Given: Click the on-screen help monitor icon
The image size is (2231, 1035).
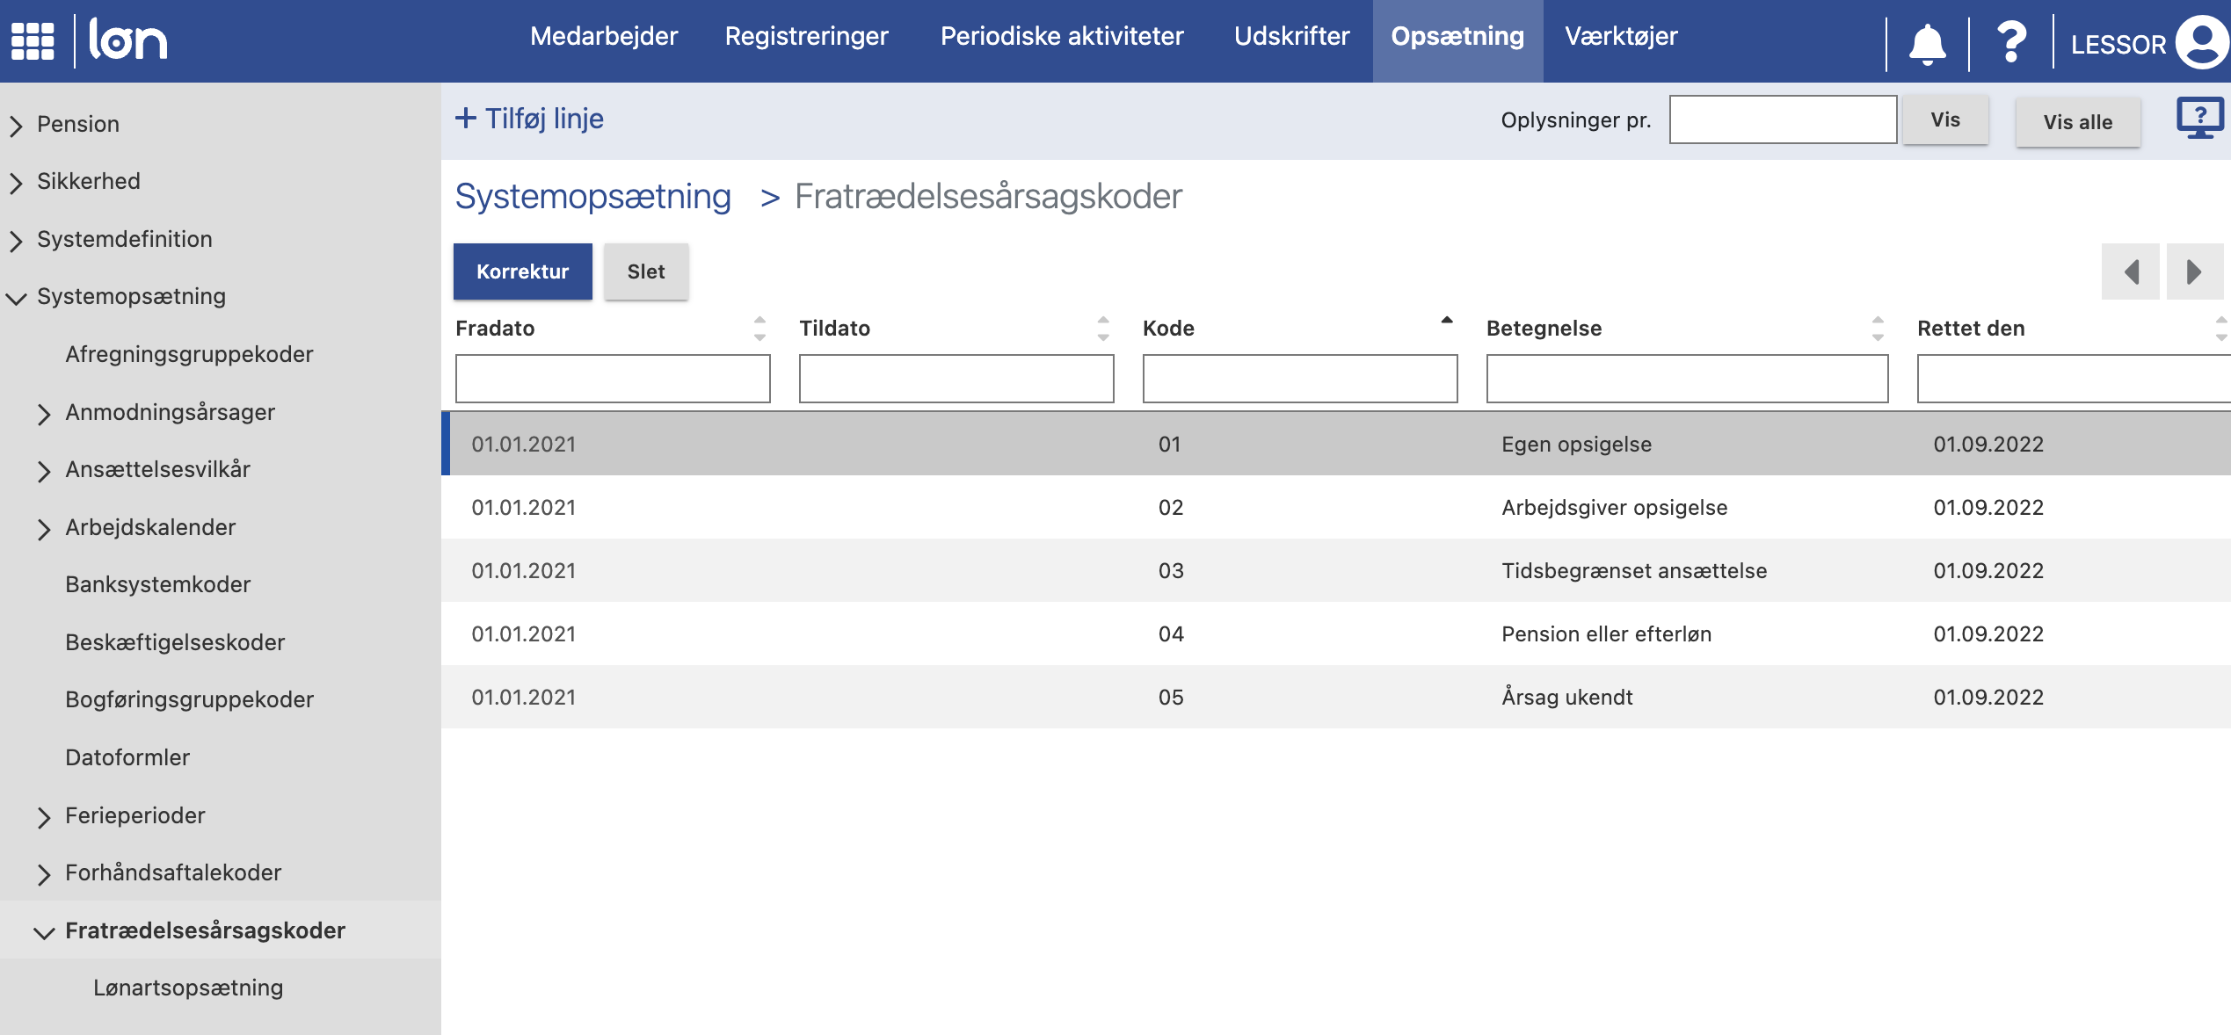Looking at the screenshot, I should coord(2199,120).
